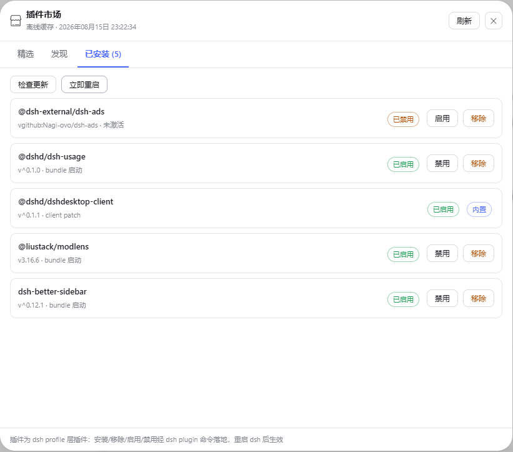Select the 已安装 (5) tab

(103, 54)
